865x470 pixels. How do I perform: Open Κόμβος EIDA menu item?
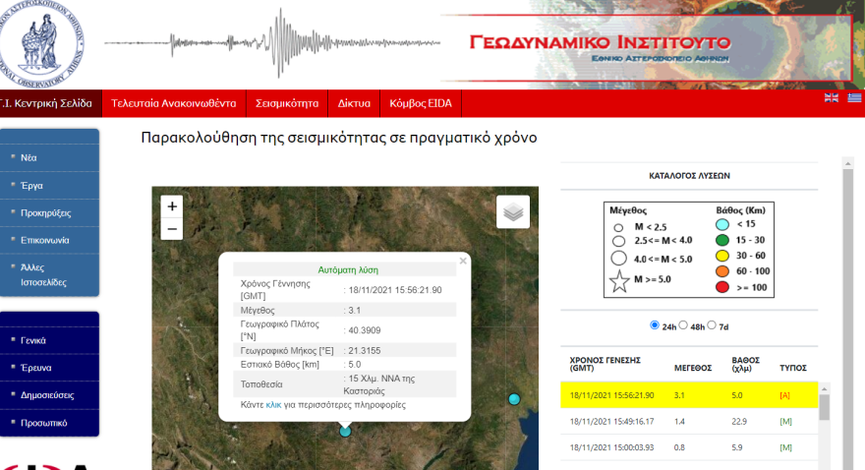pos(421,103)
